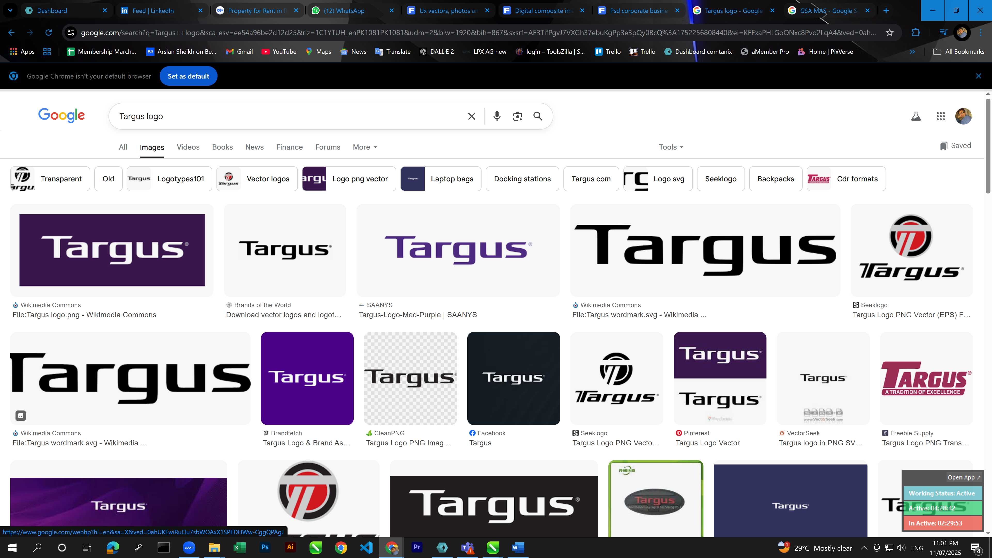The image size is (992, 558).
Task: Open Illustrator from the taskbar
Action: pyautogui.click(x=290, y=548)
